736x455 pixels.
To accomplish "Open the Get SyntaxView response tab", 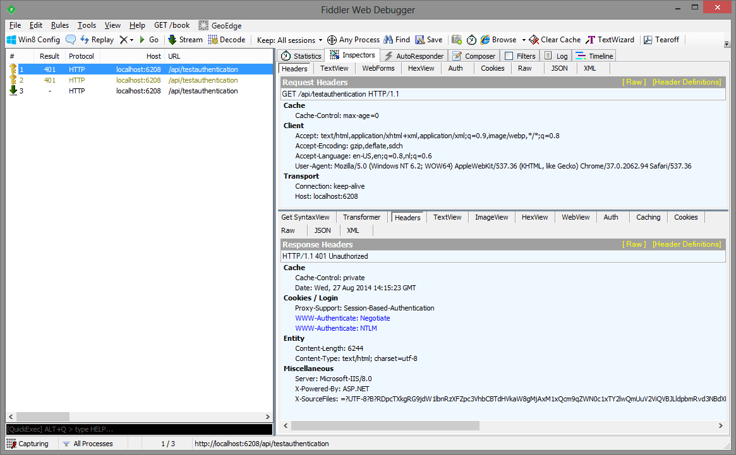I will pos(306,217).
